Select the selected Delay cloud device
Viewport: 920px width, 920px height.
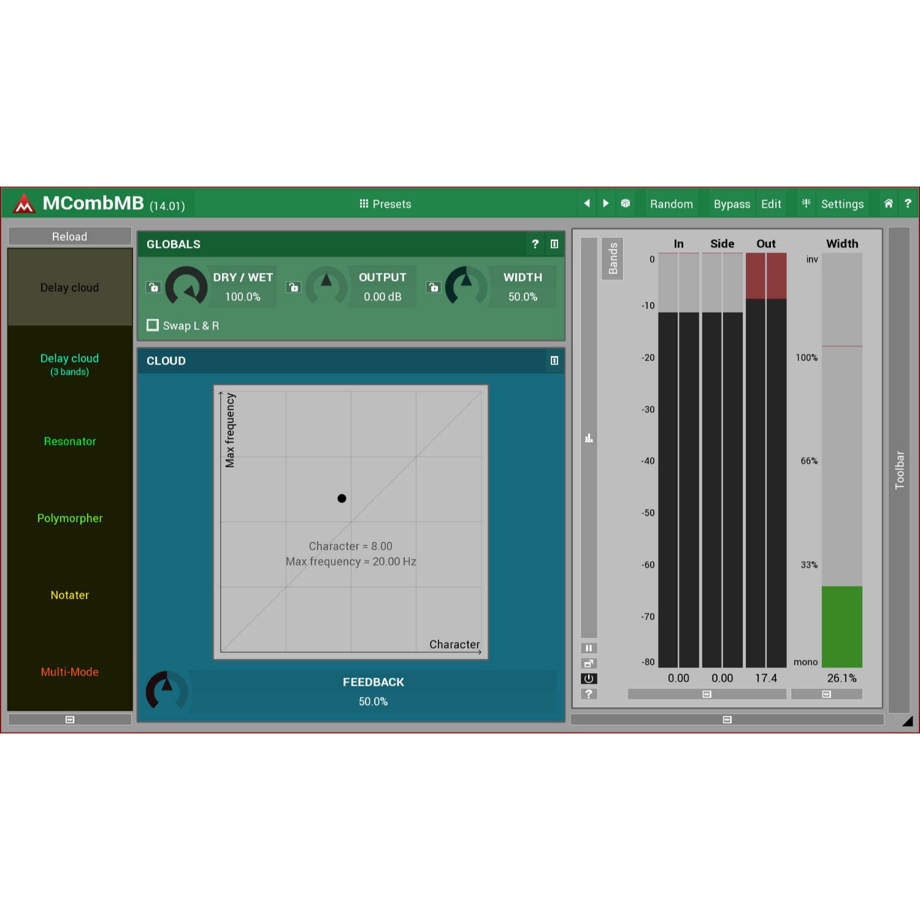70,287
